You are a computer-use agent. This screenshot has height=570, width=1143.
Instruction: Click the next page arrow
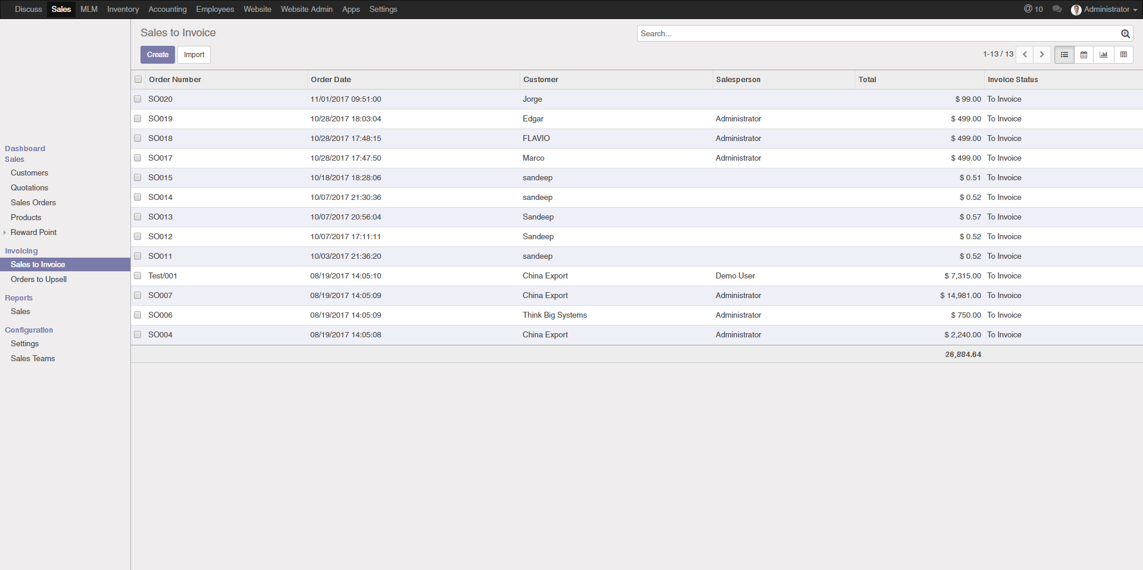coord(1042,54)
